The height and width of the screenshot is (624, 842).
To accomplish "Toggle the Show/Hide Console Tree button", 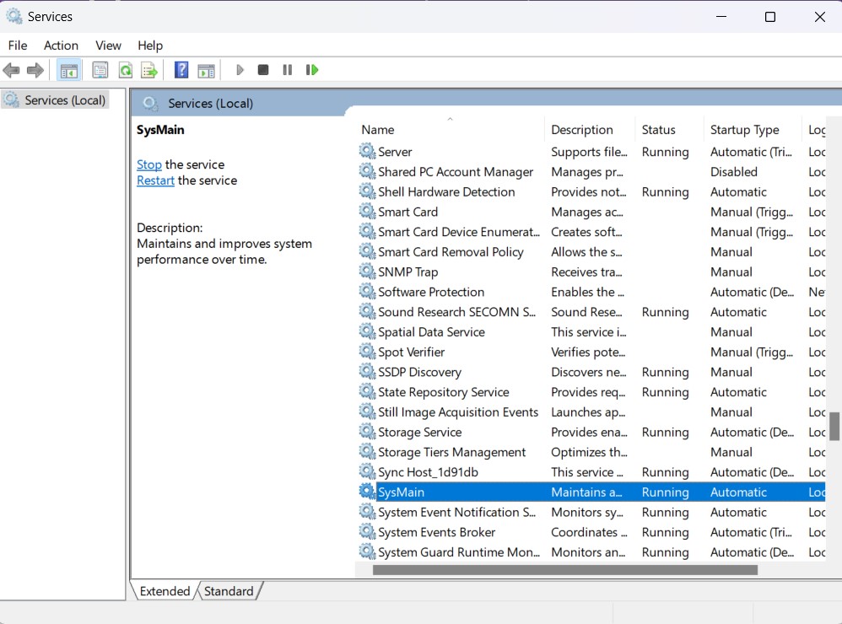I will 69,70.
